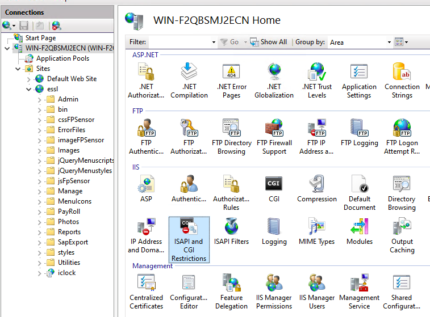Screen dimensions: 430x317
Task: Click the Show All button
Action: coord(269,42)
